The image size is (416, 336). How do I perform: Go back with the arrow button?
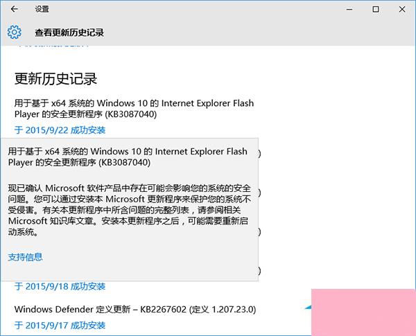click(x=15, y=9)
